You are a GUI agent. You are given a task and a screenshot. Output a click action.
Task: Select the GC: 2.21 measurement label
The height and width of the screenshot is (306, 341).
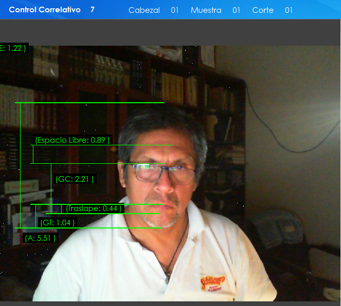tap(74, 179)
